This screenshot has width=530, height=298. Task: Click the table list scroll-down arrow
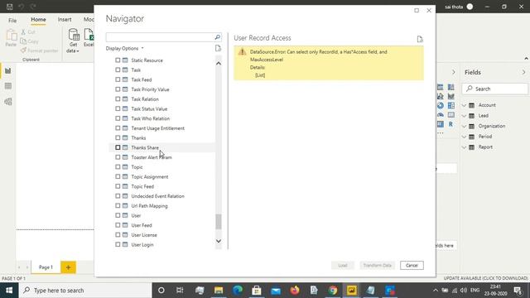pyautogui.click(x=219, y=241)
